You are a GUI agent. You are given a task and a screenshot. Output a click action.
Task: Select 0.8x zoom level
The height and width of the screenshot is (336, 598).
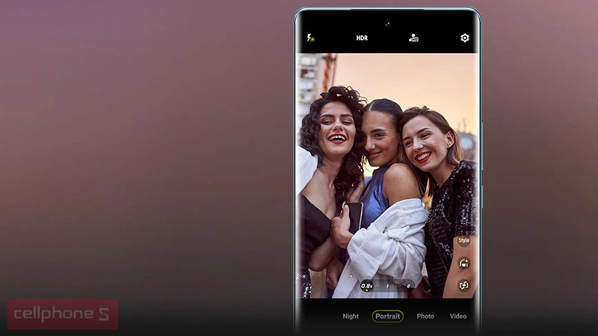click(x=366, y=286)
